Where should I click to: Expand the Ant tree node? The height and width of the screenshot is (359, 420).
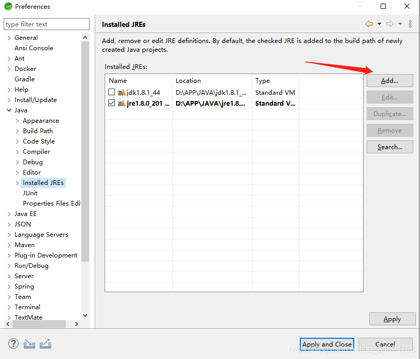coord(9,59)
